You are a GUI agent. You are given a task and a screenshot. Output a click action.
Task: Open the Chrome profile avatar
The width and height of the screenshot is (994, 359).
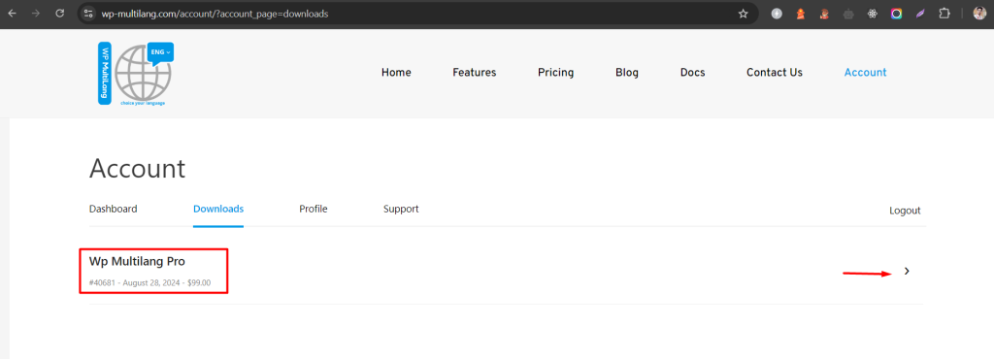pyautogui.click(x=979, y=14)
